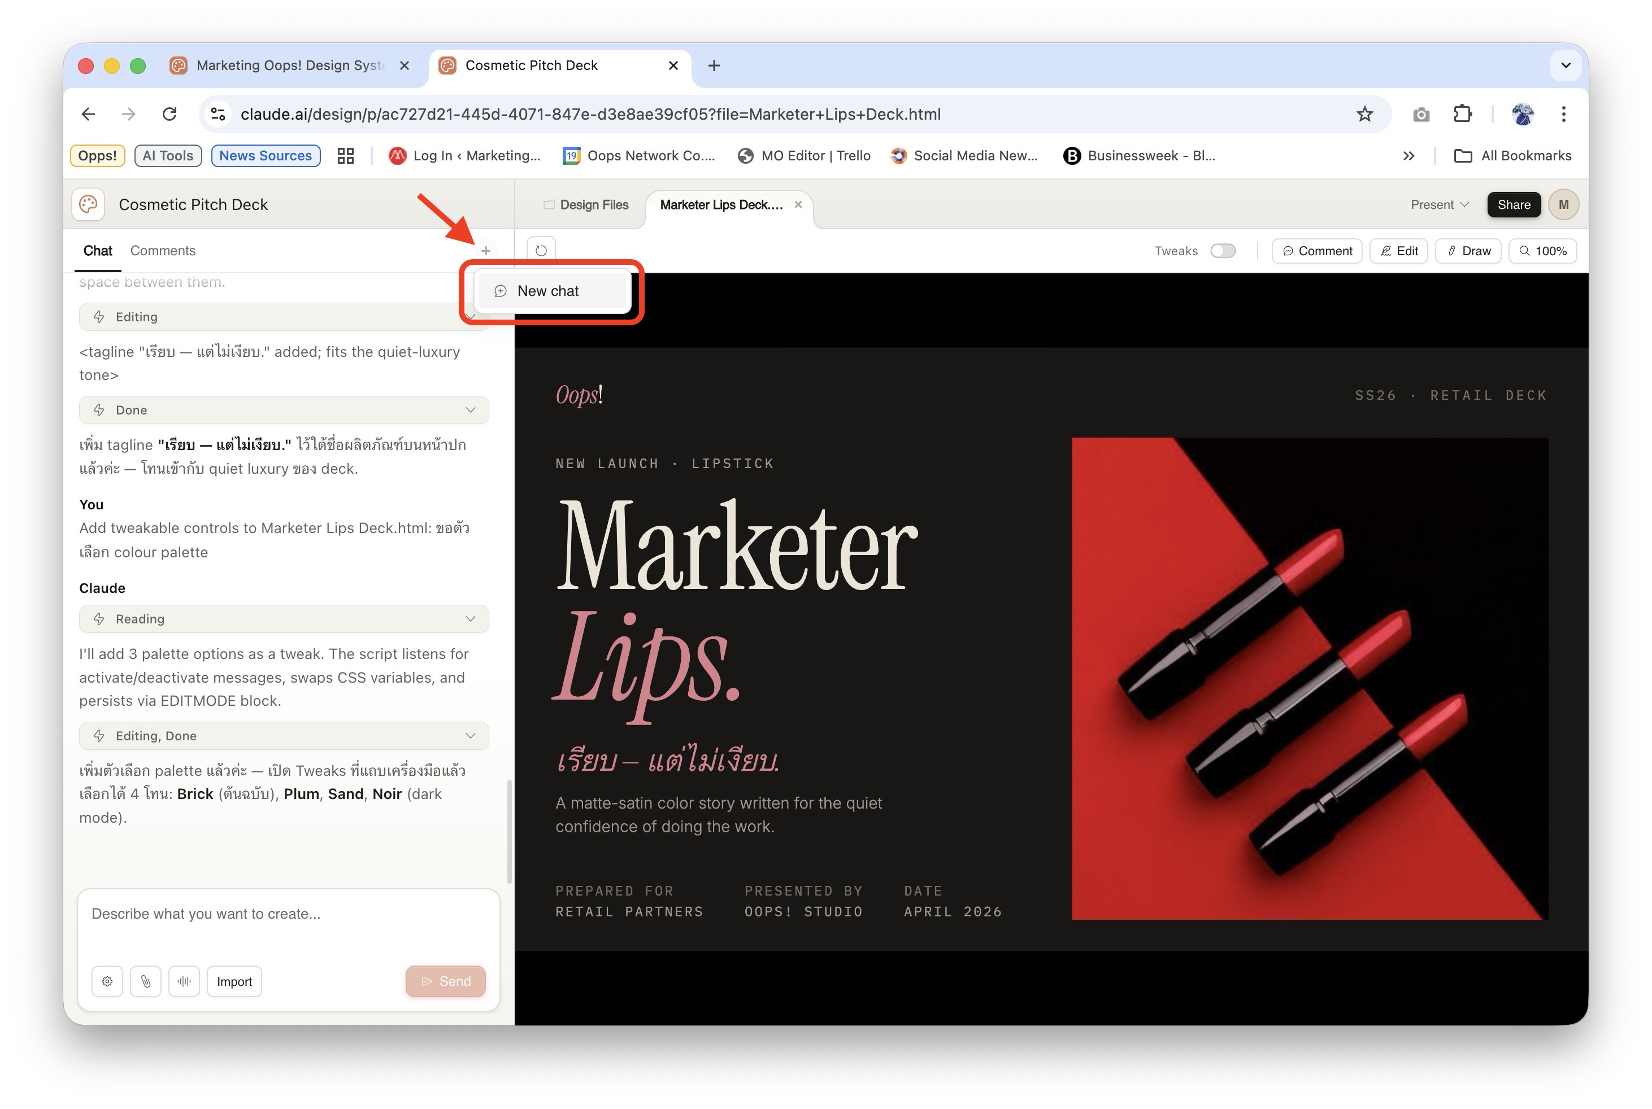Open the Design Files tab
The image size is (1652, 1109).
coord(586,204)
